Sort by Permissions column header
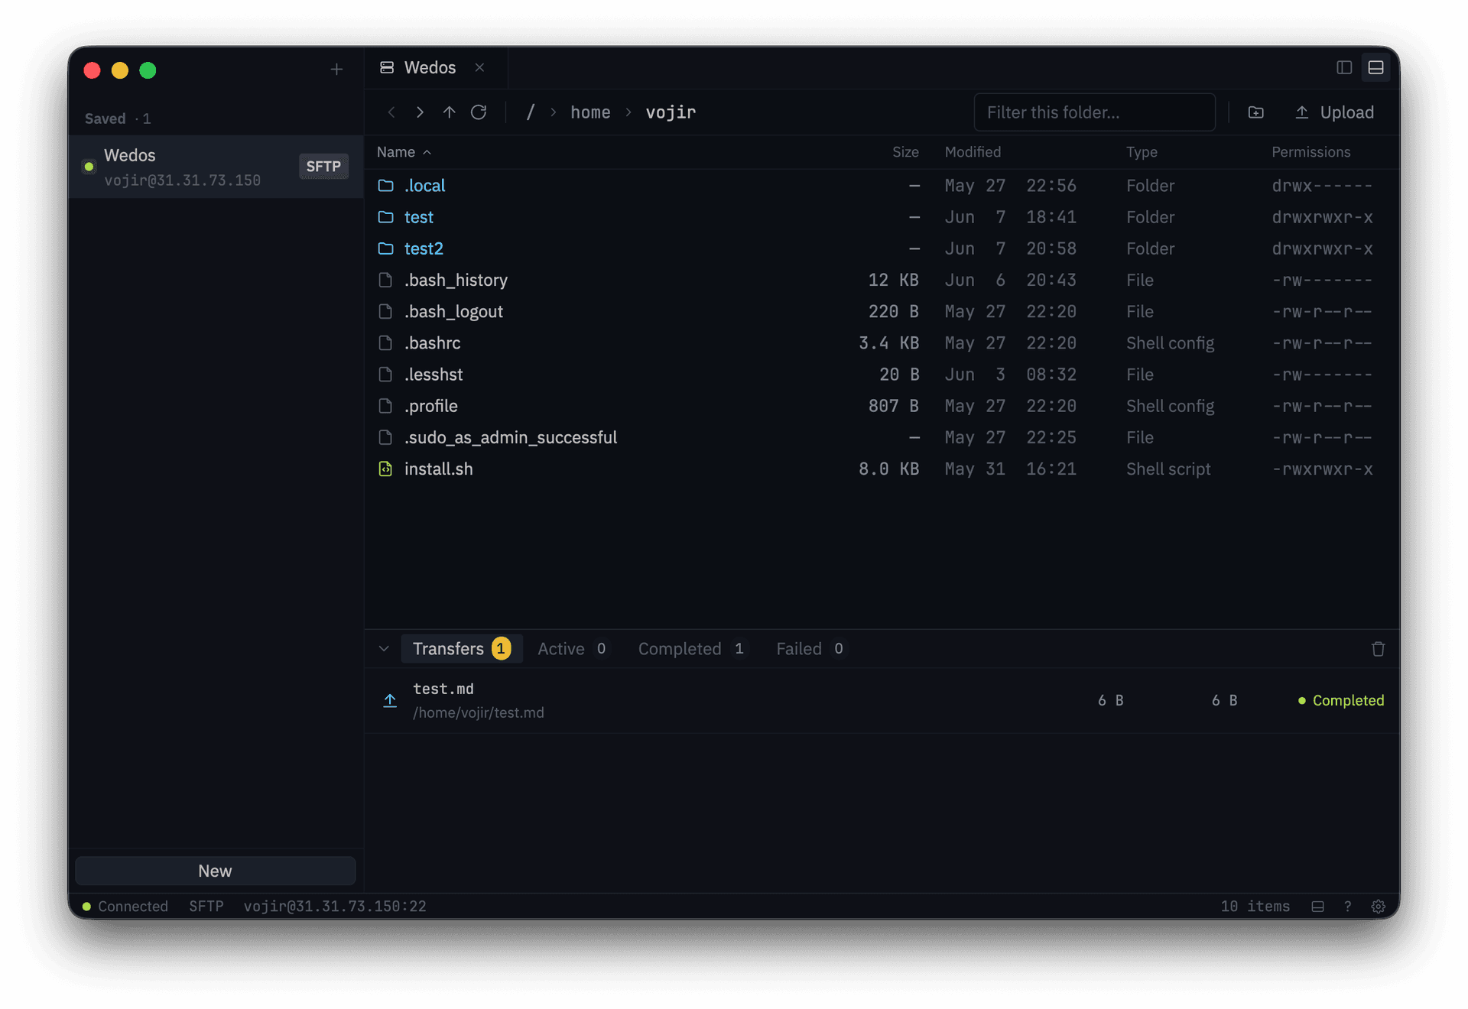1468x1009 pixels. pos(1310,152)
